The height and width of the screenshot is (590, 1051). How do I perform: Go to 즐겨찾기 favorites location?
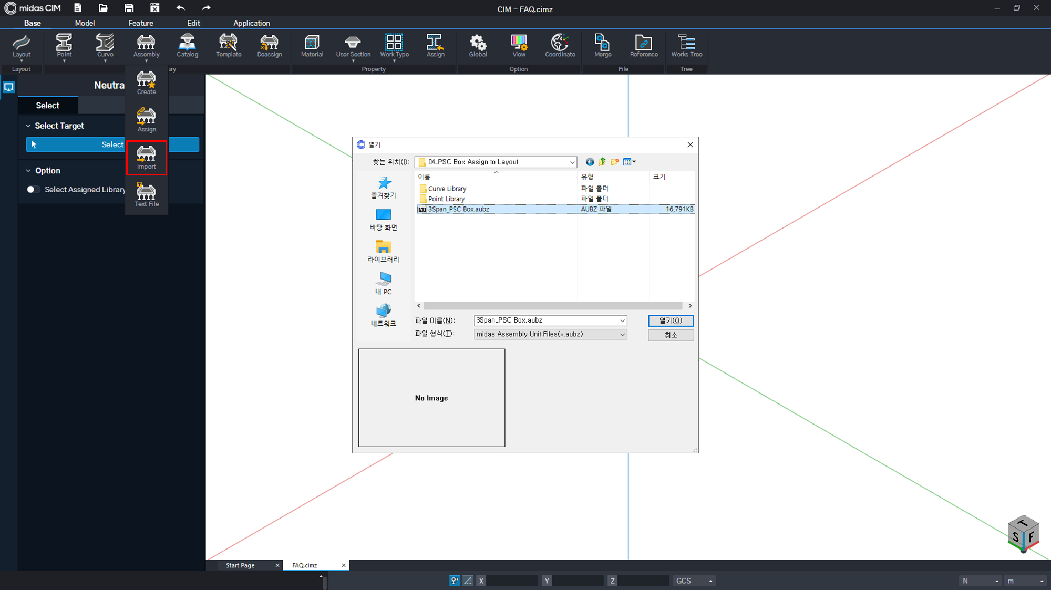[x=384, y=188]
